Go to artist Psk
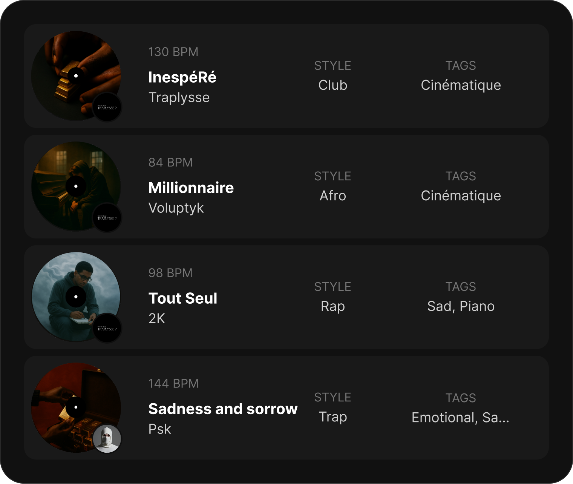Screen dimensions: 573x484 (159, 429)
